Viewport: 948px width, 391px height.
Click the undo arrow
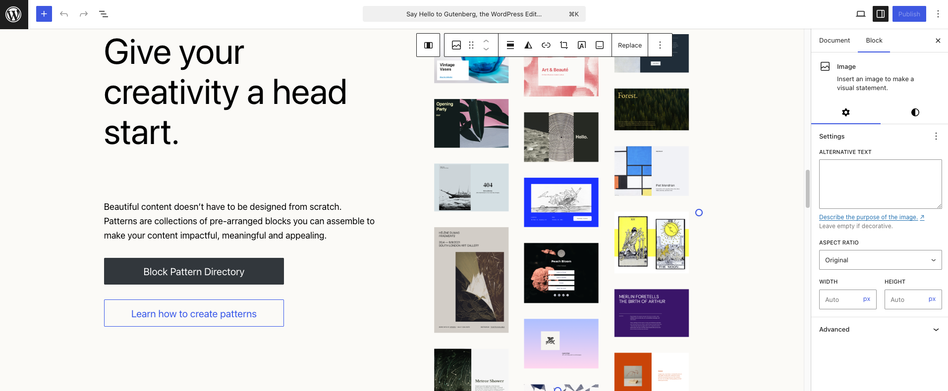click(x=64, y=14)
